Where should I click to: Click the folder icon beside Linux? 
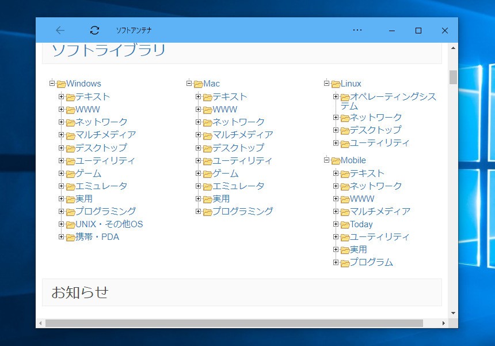tap(336, 84)
